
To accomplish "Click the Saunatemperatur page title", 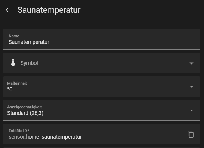I will tap(49, 10).
